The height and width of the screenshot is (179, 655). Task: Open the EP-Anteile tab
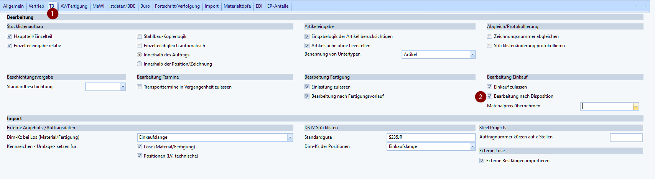pos(278,6)
